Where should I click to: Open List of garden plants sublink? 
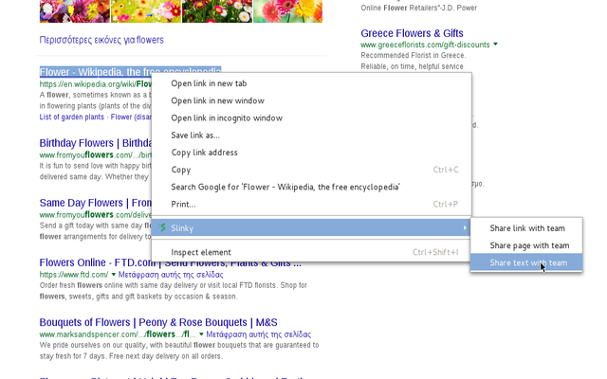(x=72, y=117)
